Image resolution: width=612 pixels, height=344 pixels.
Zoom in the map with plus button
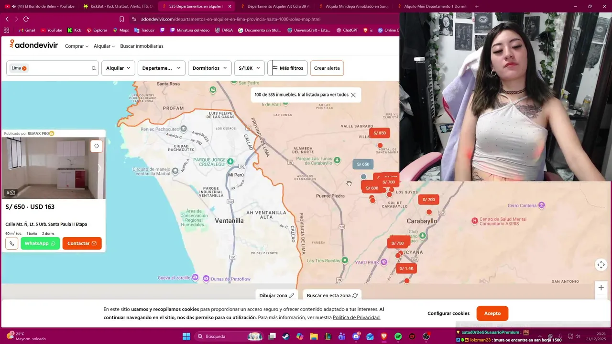(601, 288)
